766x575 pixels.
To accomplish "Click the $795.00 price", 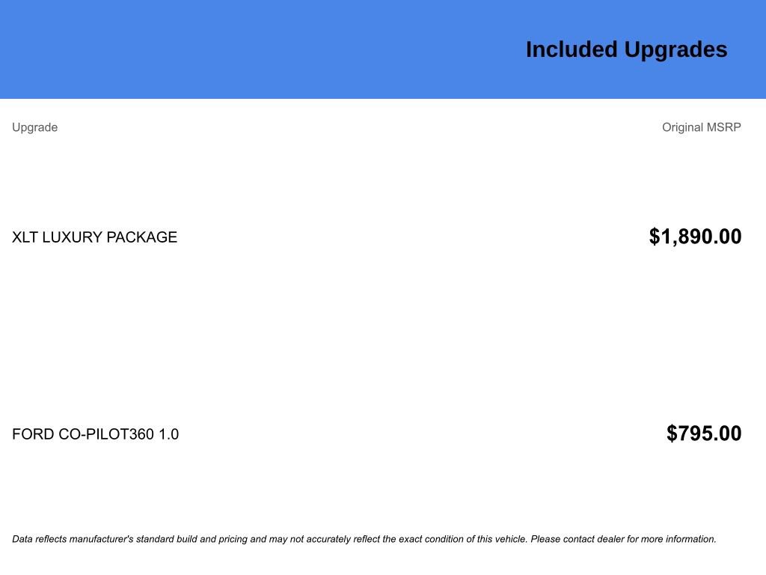I will (704, 433).
